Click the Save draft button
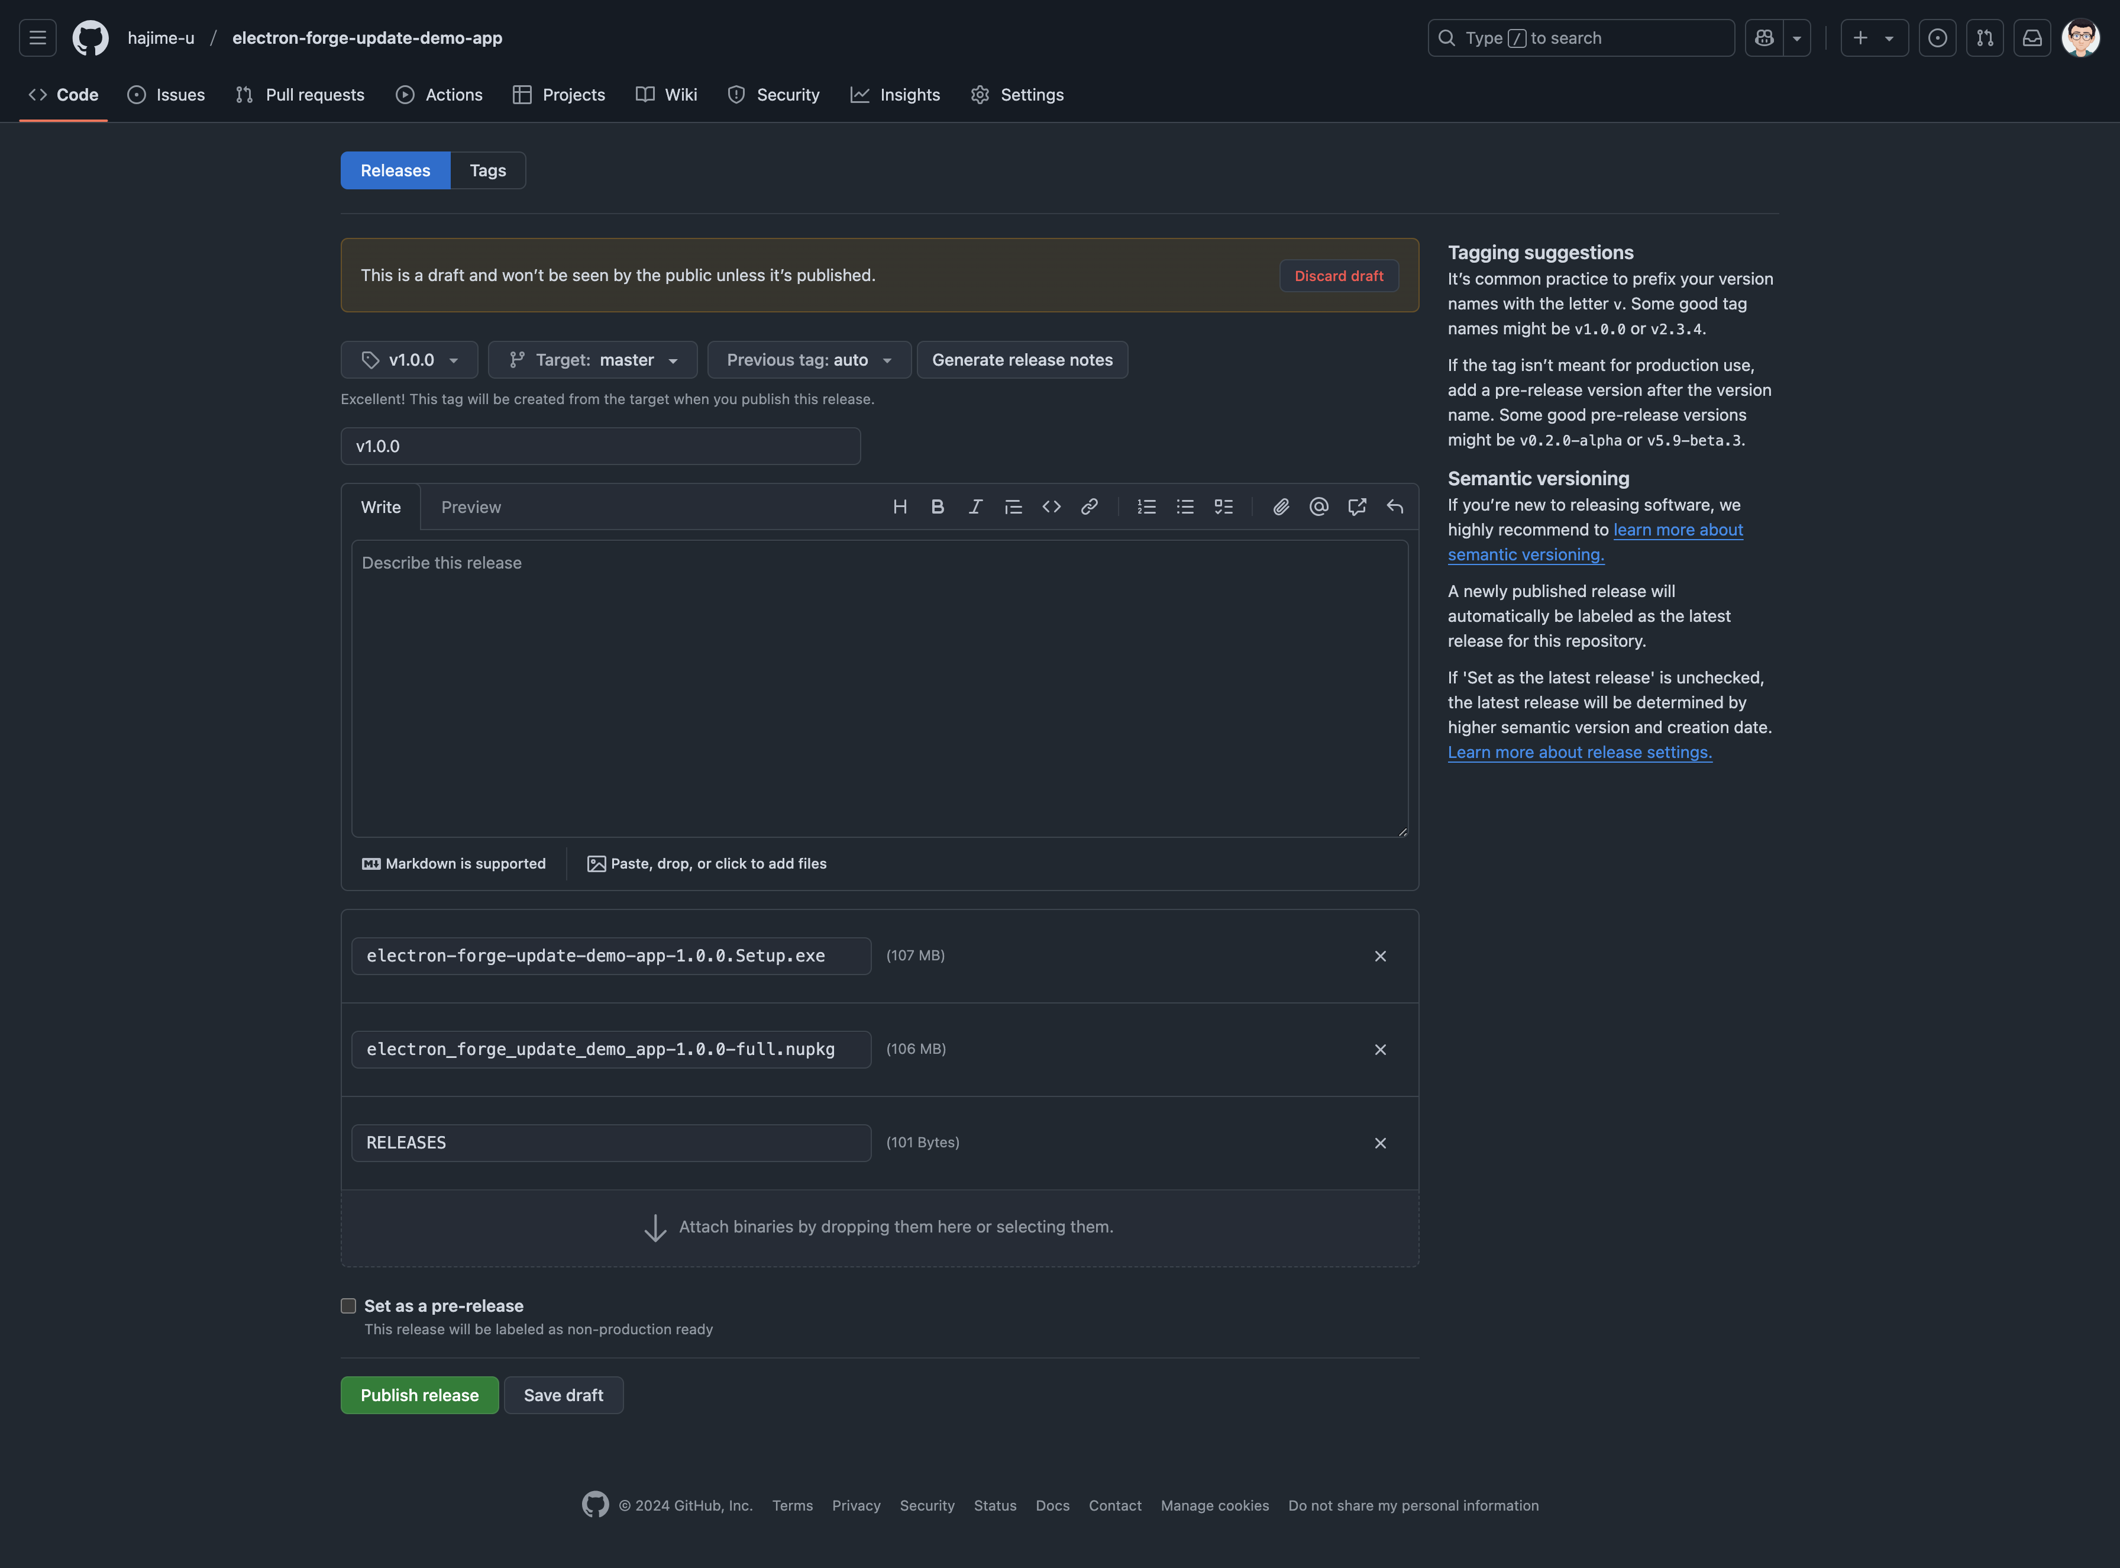 [564, 1395]
